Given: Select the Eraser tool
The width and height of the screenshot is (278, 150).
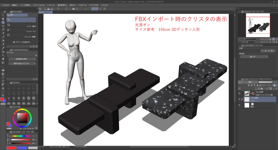Looking at the screenshot, I should coord(3,59).
